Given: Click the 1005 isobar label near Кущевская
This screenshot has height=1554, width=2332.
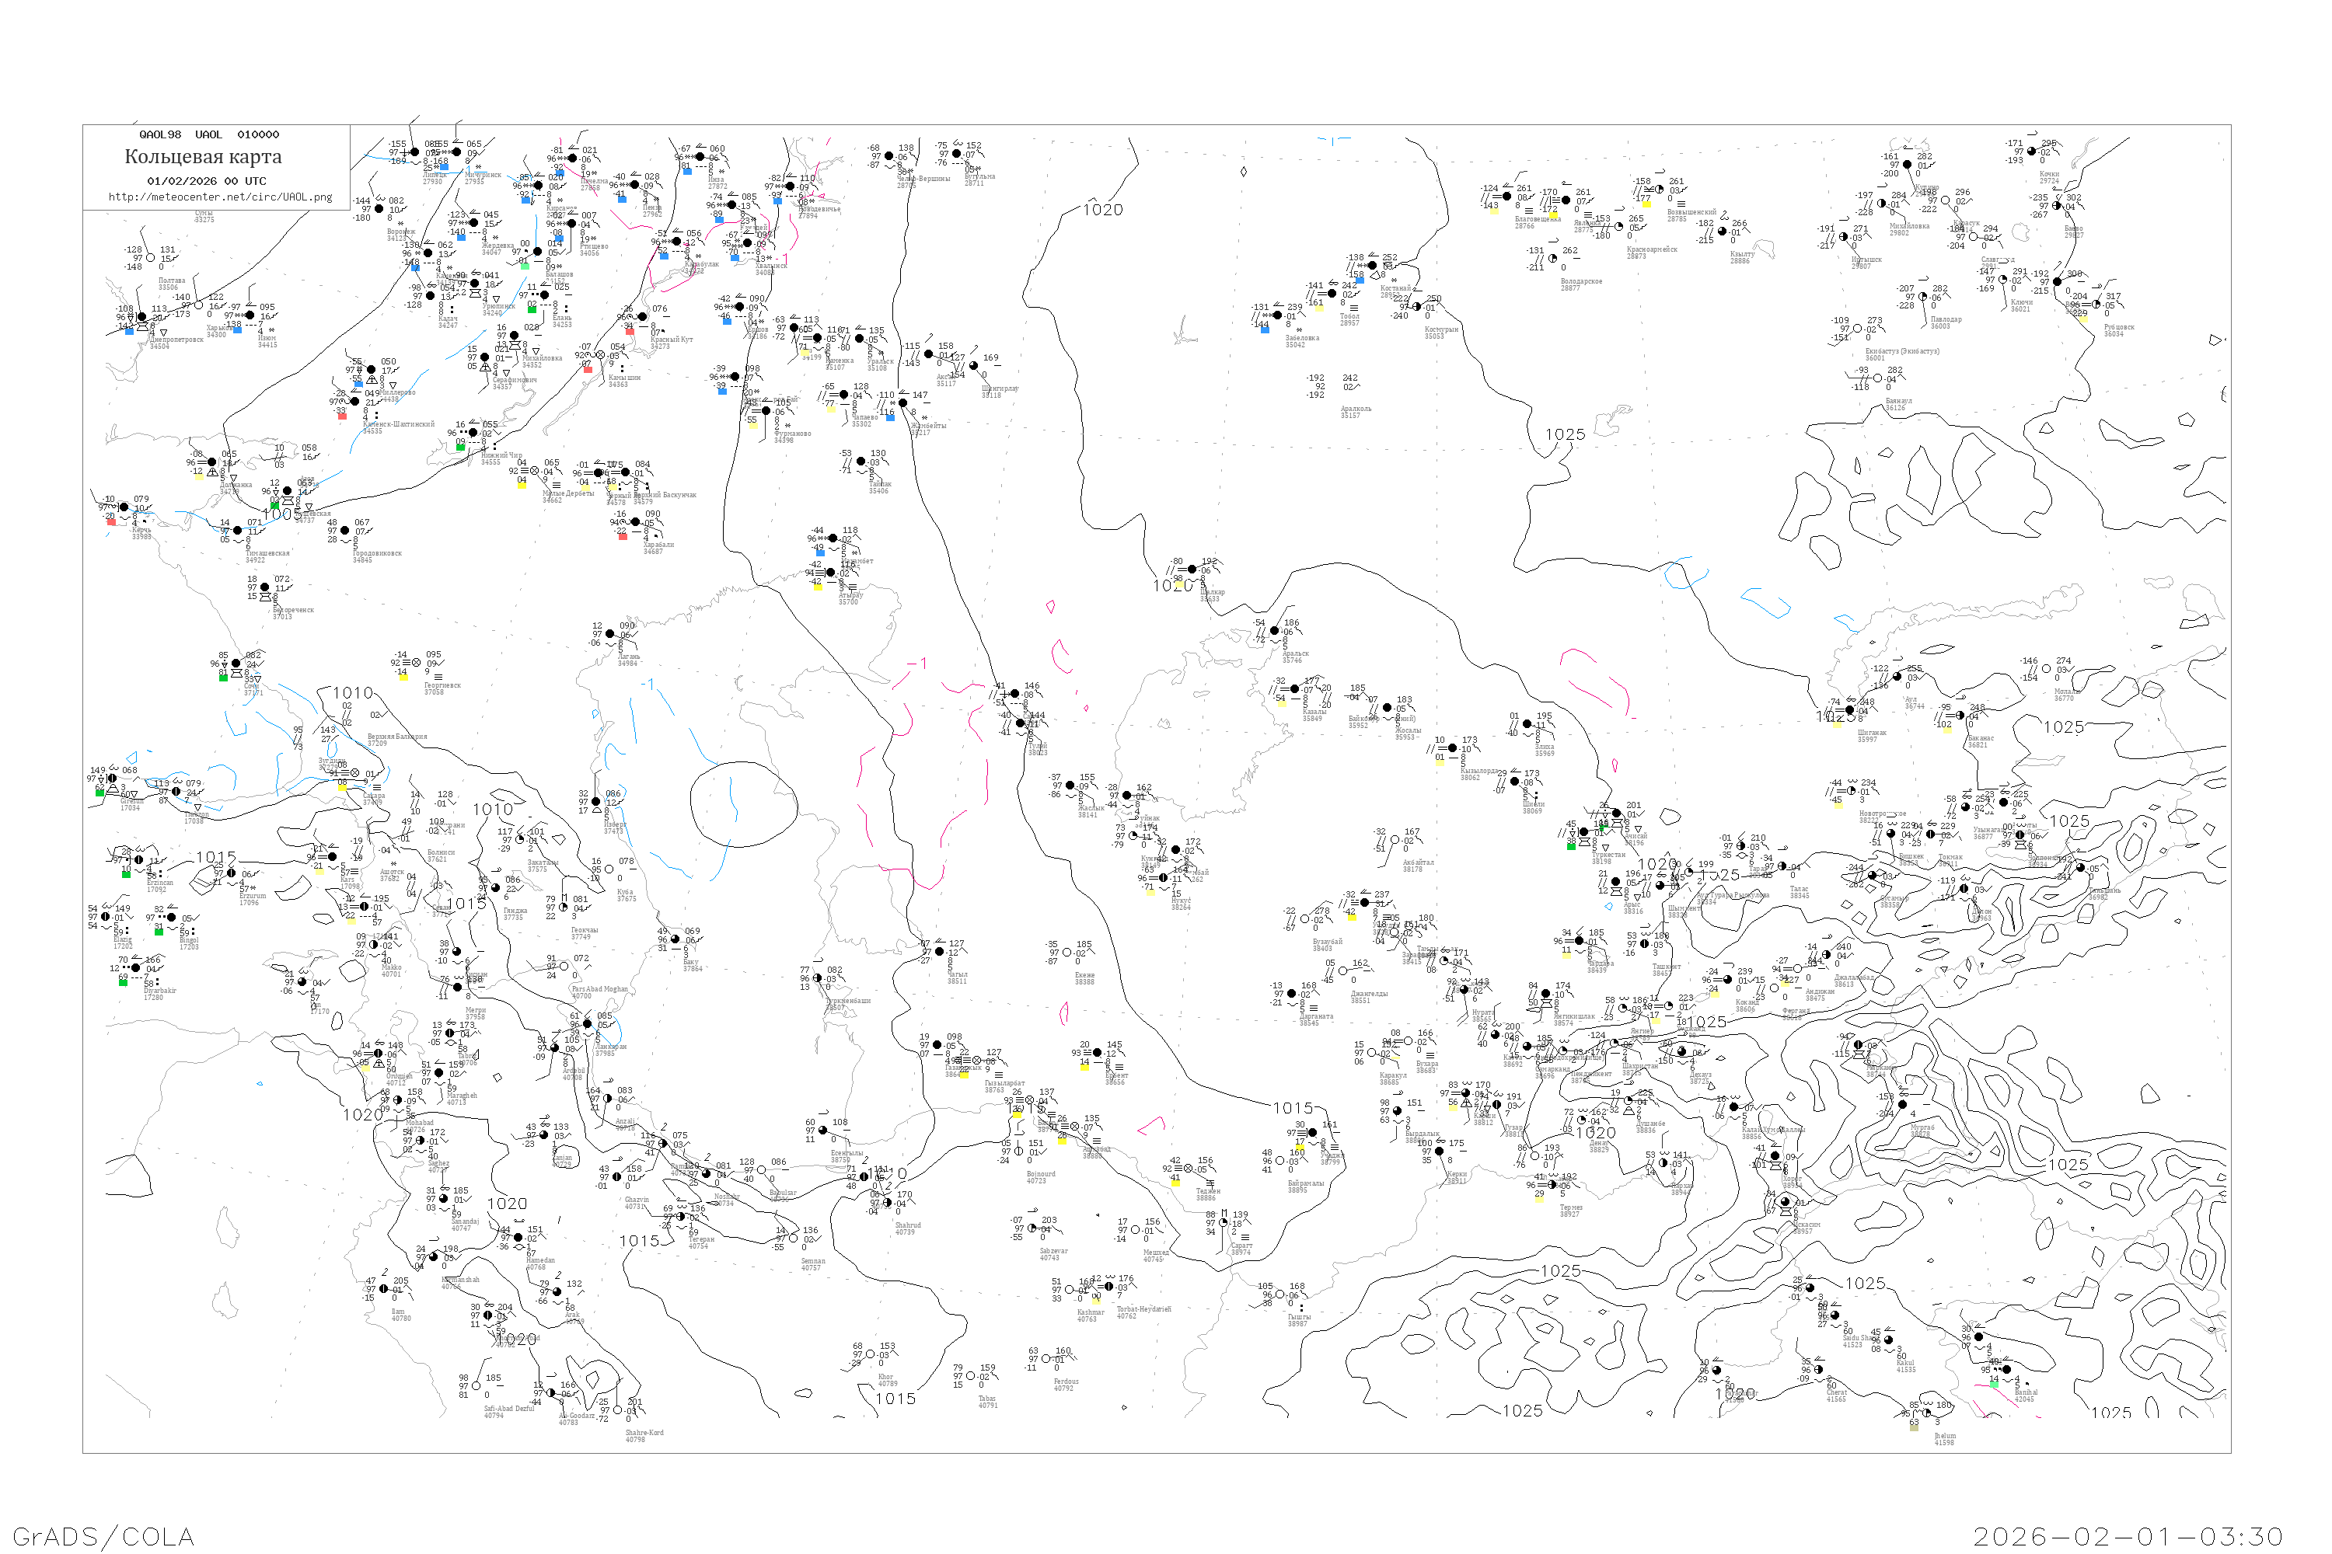Looking at the screenshot, I should pos(283,514).
